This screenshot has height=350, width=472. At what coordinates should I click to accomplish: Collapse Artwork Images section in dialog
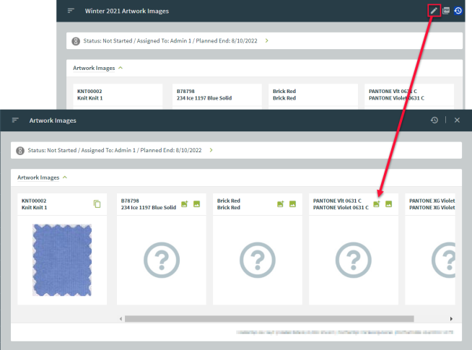point(65,177)
